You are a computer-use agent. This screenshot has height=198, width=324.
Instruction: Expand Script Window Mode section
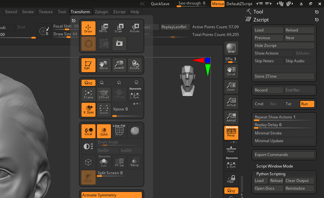point(275,166)
